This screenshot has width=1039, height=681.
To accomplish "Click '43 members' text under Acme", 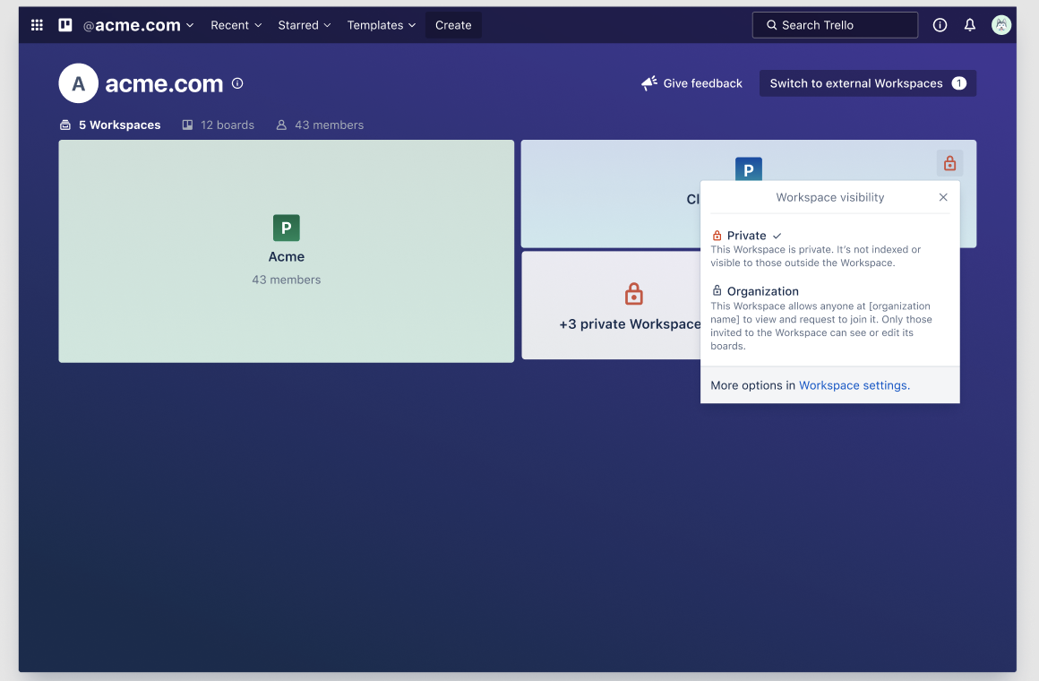I will [x=287, y=280].
